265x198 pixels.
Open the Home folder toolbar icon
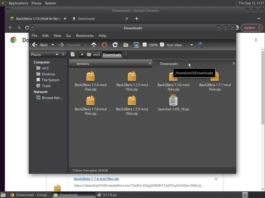click(126, 45)
